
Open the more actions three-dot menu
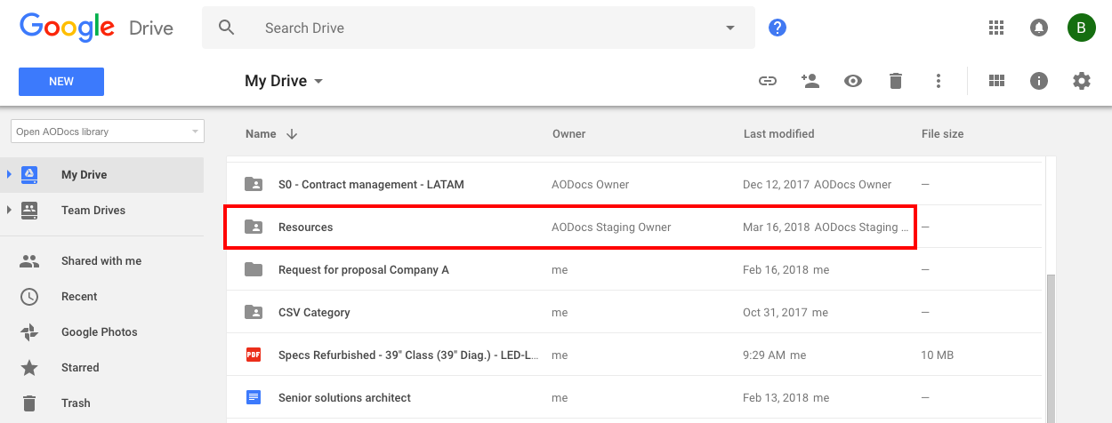point(938,81)
